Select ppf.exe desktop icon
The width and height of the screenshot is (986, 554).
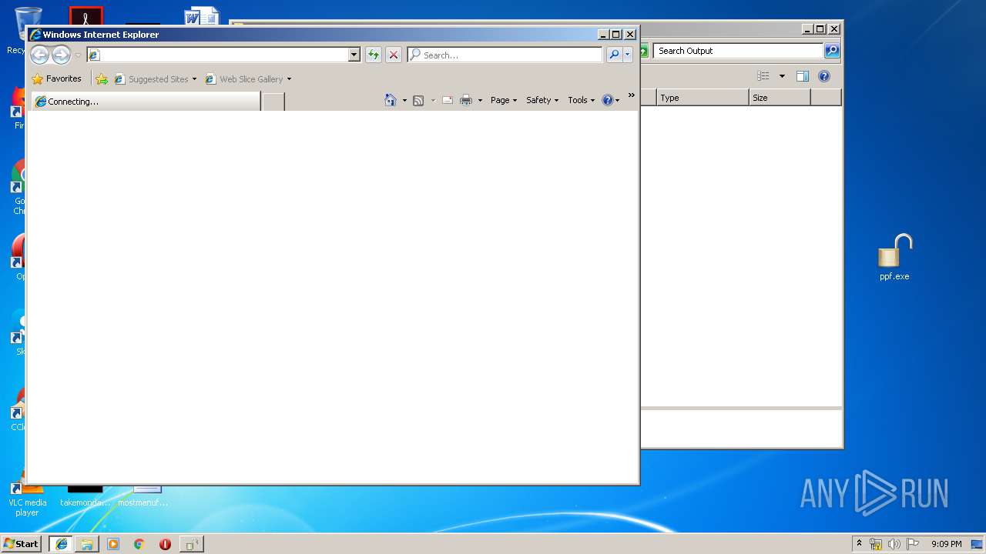(894, 258)
